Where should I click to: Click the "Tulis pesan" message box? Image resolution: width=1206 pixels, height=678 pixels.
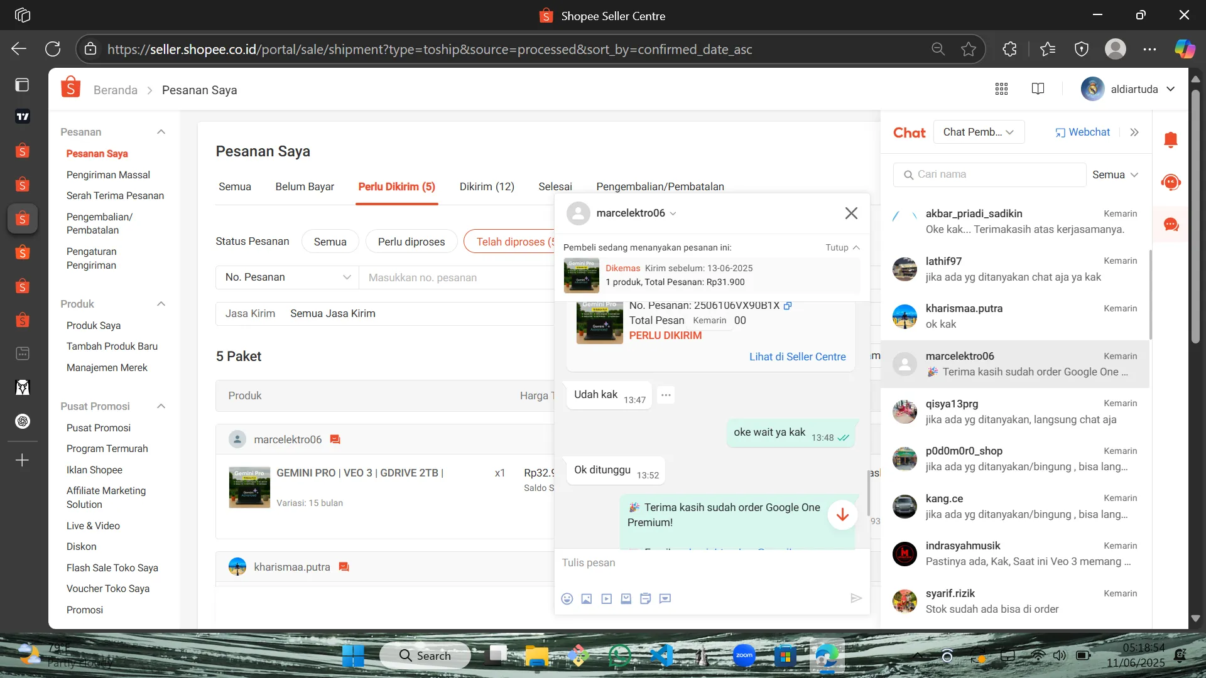coord(712,562)
